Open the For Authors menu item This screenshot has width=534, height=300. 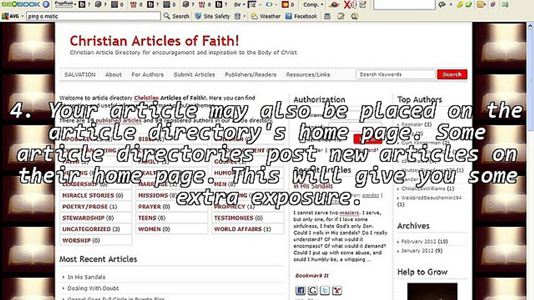click(x=148, y=75)
